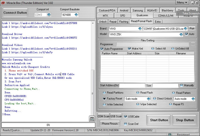Screen dimensions: 200x136
Task: Click the Stop Button
Action: point(185,120)
